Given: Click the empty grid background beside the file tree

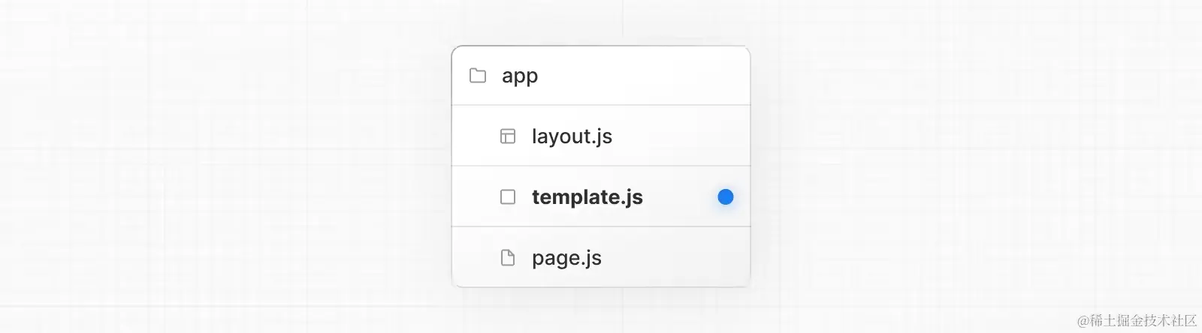Looking at the screenshot, I should (x=225, y=165).
